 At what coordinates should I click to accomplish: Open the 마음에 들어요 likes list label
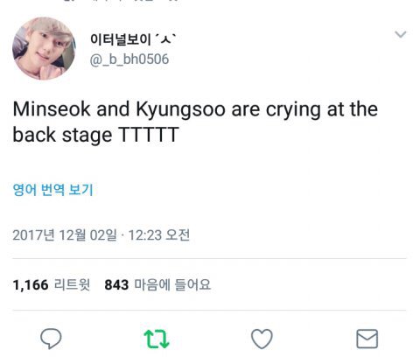(x=172, y=284)
